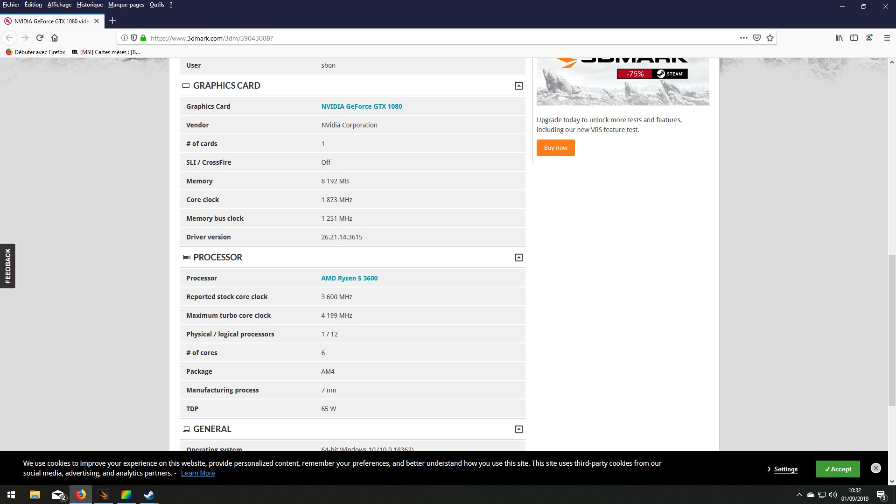Collapse the General section
This screenshot has height=504, width=896.
(518, 429)
